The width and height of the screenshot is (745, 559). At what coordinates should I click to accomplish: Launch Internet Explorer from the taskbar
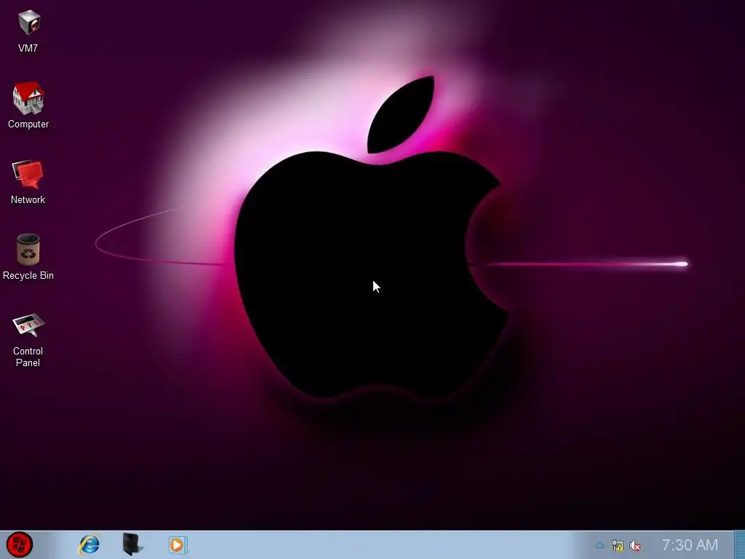[x=89, y=544]
